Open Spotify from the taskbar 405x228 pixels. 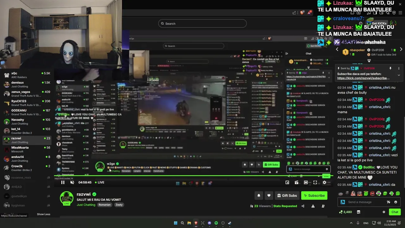[x=216, y=223]
